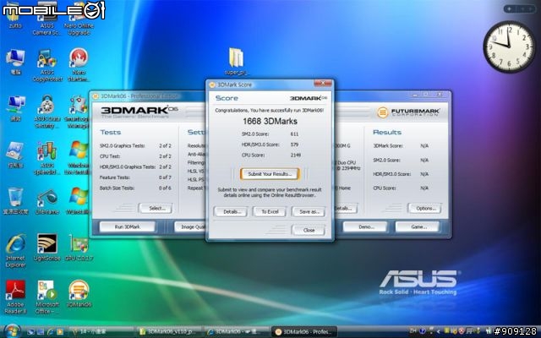Open the Network desktop icon
The image size is (541, 338).
(x=15, y=109)
